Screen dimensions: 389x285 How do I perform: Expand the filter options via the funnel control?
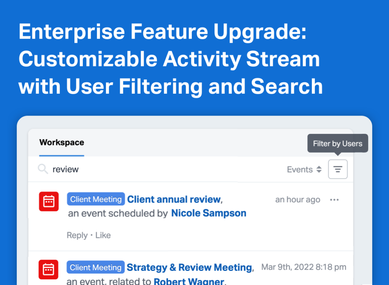click(338, 169)
